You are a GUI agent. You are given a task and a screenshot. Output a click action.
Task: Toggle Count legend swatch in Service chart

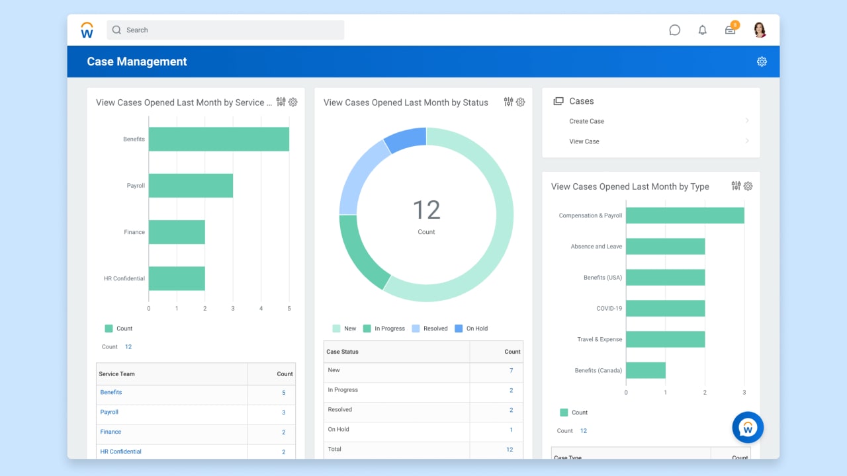109,328
